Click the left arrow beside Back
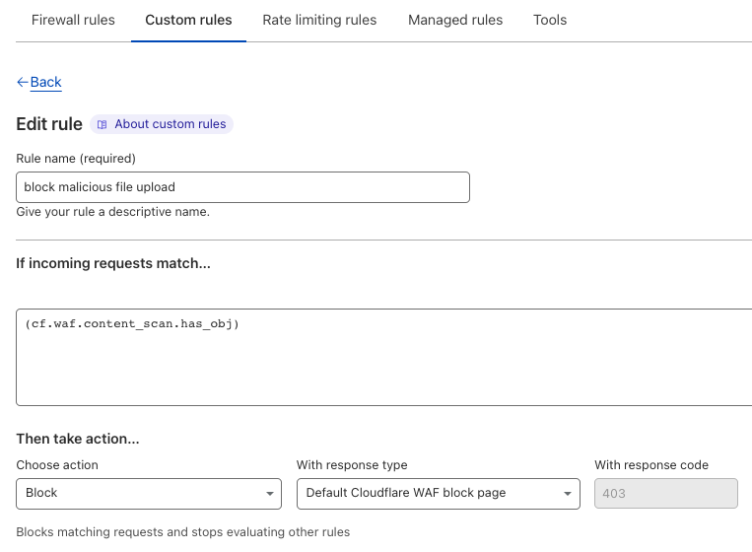752x552 pixels. click(22, 83)
